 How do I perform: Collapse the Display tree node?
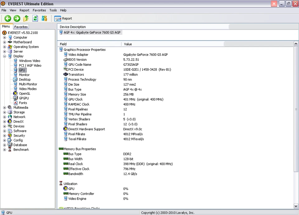click(x=5, y=56)
